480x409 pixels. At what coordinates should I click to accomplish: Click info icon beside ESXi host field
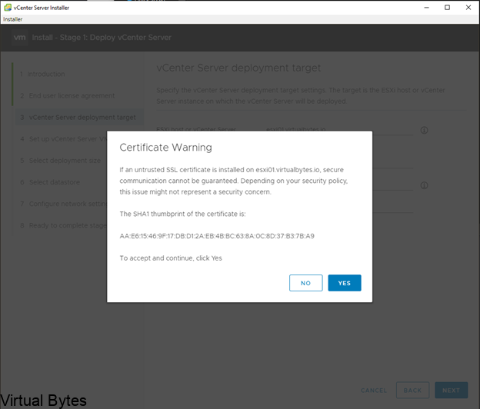tap(424, 131)
